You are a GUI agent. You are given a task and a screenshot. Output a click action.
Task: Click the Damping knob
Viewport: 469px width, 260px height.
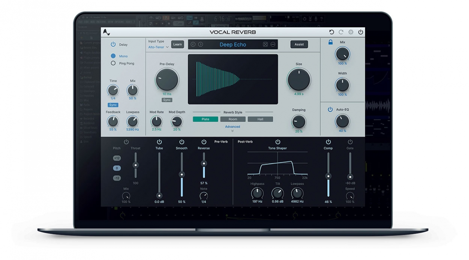pyautogui.click(x=299, y=122)
